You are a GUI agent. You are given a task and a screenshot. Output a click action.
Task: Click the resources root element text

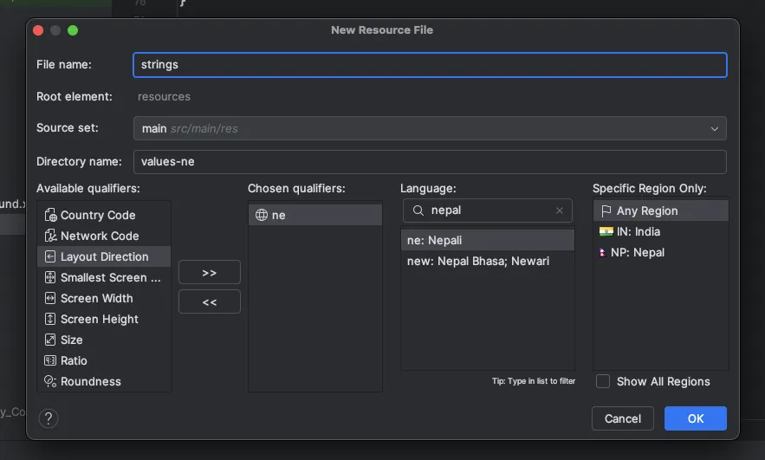click(x=164, y=96)
